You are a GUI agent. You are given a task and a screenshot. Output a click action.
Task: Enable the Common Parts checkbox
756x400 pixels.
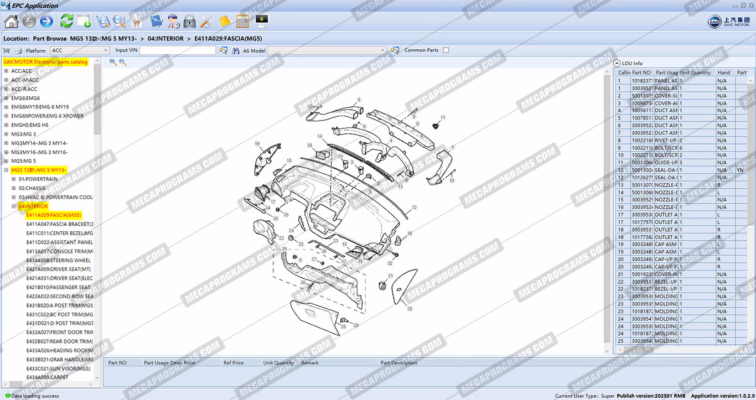[x=446, y=50]
